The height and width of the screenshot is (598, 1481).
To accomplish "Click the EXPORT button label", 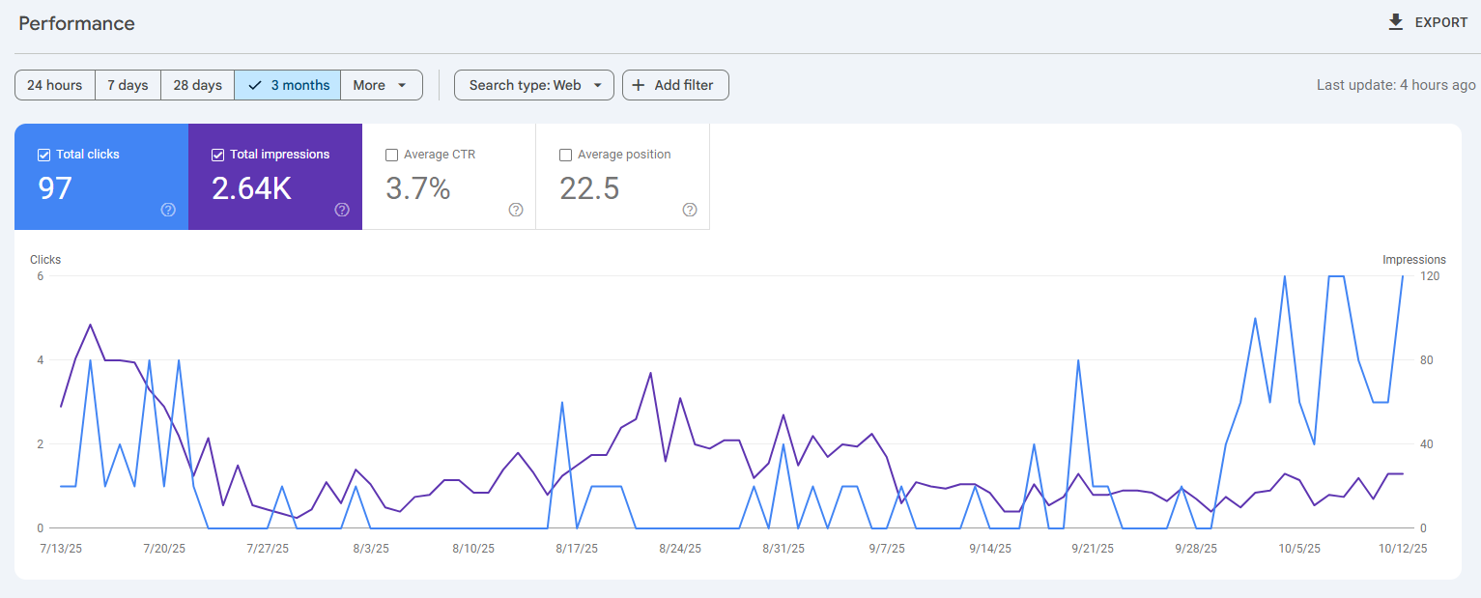I will click(x=1441, y=22).
